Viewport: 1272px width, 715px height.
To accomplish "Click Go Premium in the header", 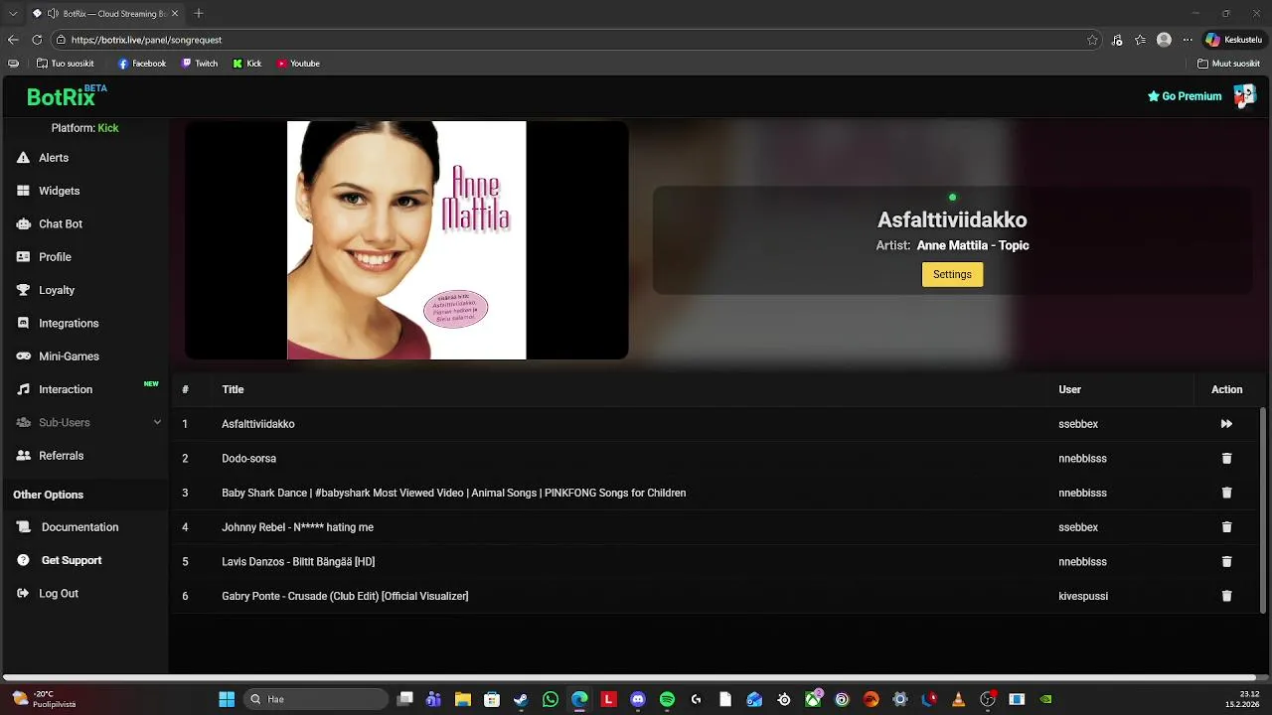I will (1185, 96).
